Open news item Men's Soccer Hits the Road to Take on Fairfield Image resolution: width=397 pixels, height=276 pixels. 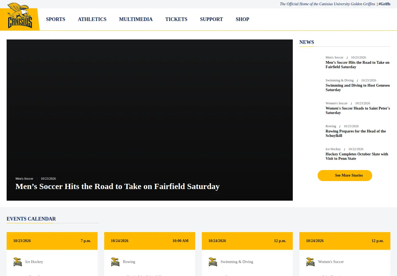click(358, 65)
